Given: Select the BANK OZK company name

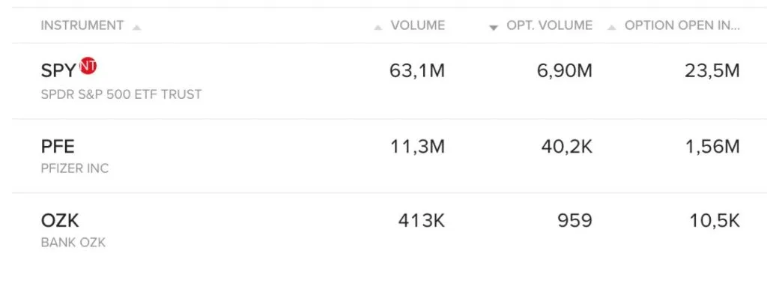Looking at the screenshot, I should coord(73,243).
